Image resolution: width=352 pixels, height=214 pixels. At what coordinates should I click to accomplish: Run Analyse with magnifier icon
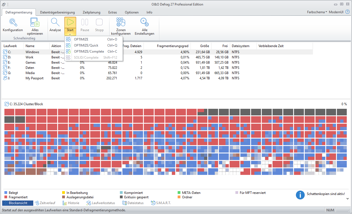[55, 22]
